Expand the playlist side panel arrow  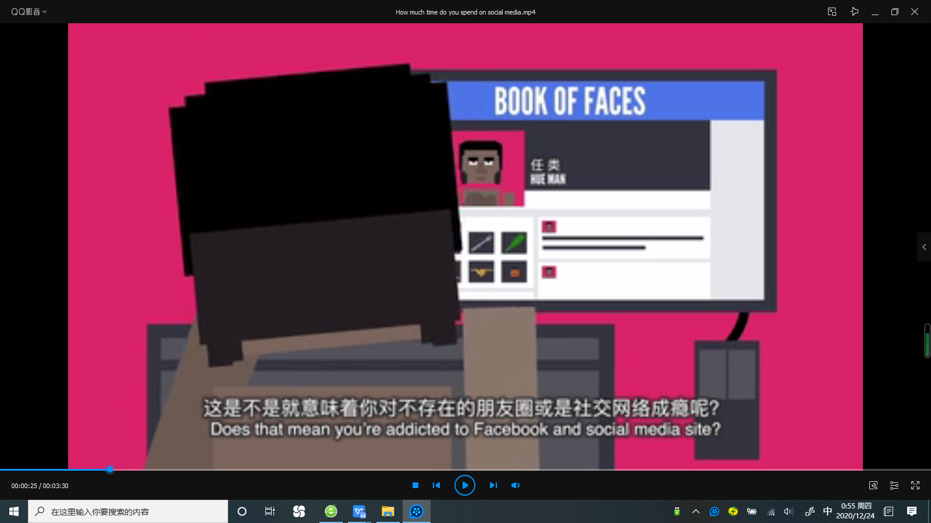click(x=924, y=247)
